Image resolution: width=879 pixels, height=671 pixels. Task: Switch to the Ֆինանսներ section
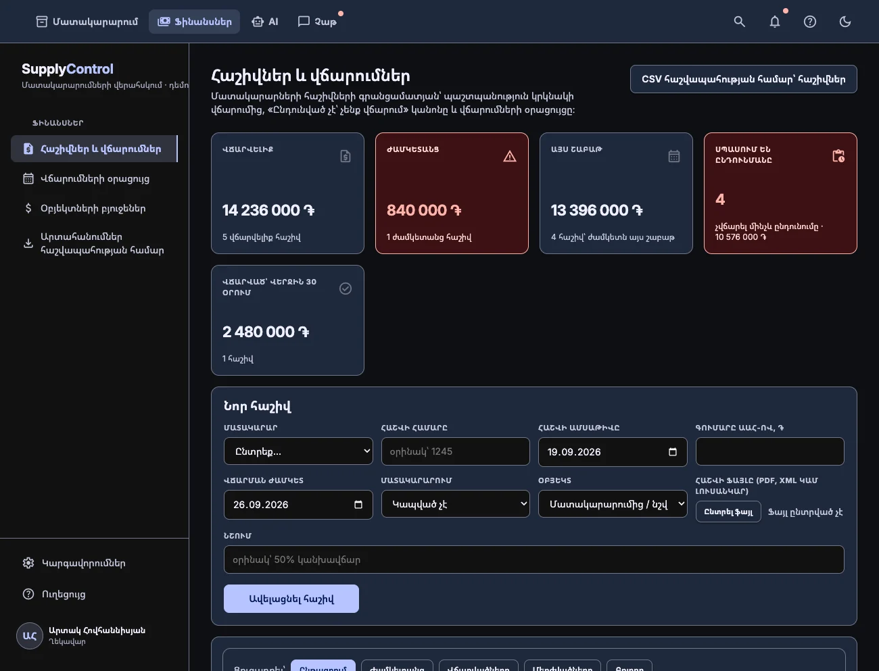coord(195,22)
